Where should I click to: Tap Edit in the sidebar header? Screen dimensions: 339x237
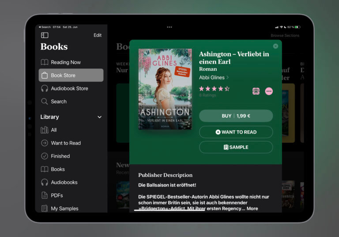click(98, 35)
